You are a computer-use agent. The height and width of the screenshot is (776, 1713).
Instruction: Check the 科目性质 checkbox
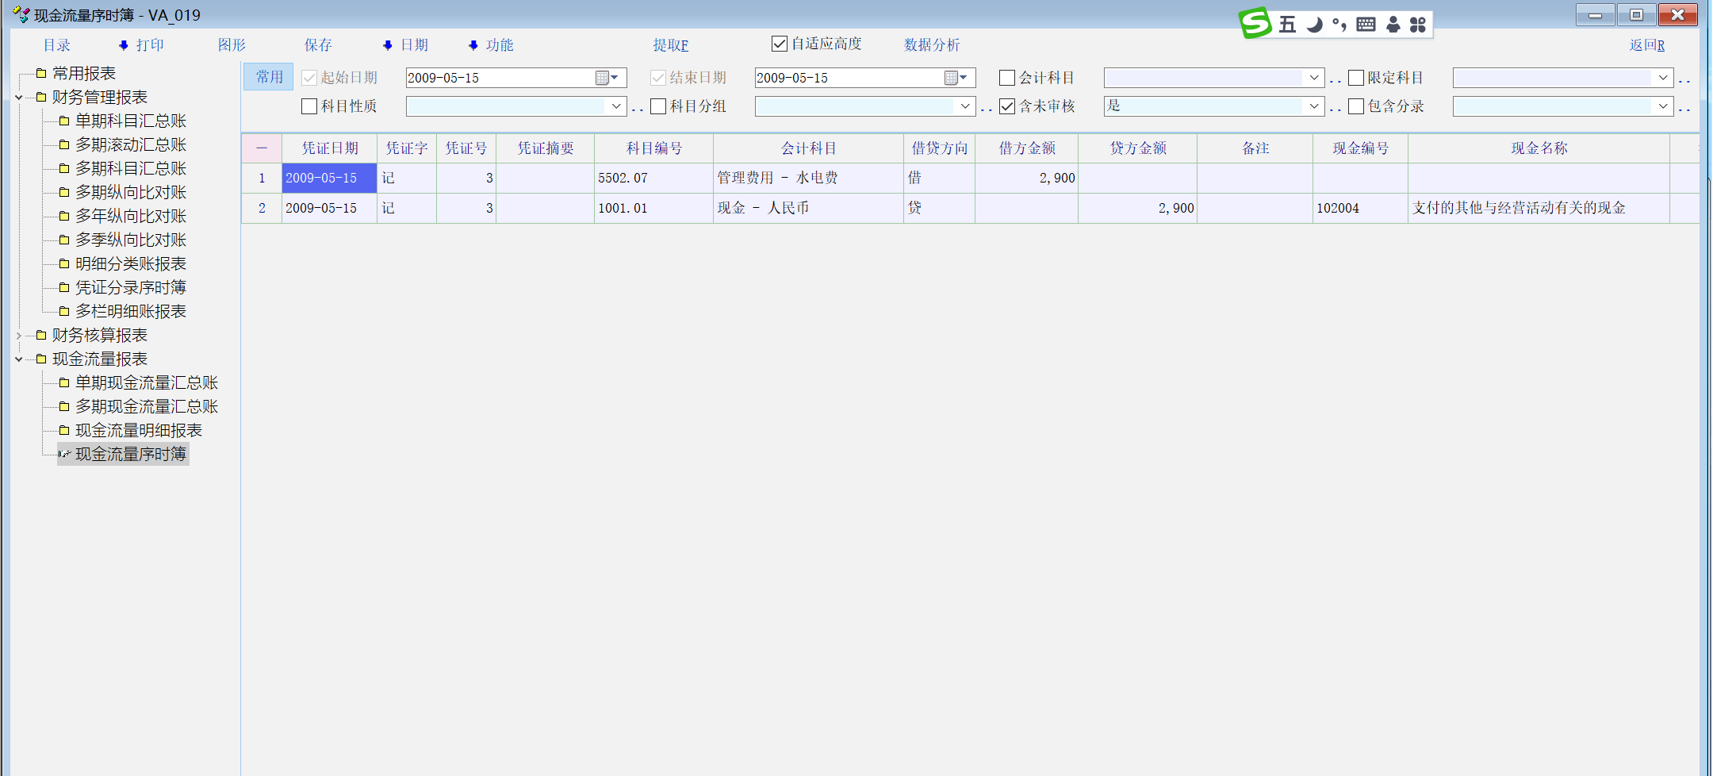tap(309, 106)
